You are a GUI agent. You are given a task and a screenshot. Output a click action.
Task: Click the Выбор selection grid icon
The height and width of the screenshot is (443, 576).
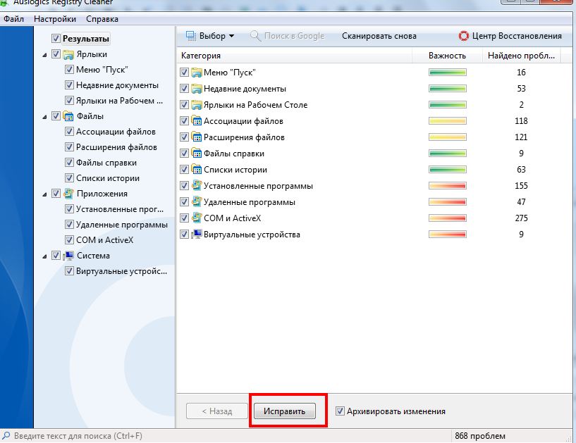pos(190,36)
